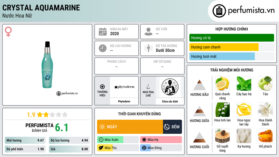Click the person silhouette icon for Độ tuổi

click(x=148, y=32)
